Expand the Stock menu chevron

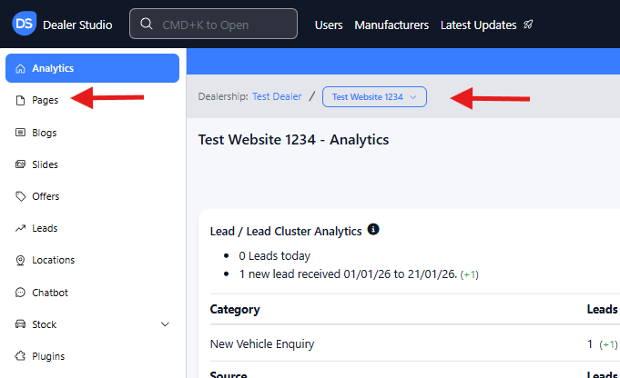(165, 324)
